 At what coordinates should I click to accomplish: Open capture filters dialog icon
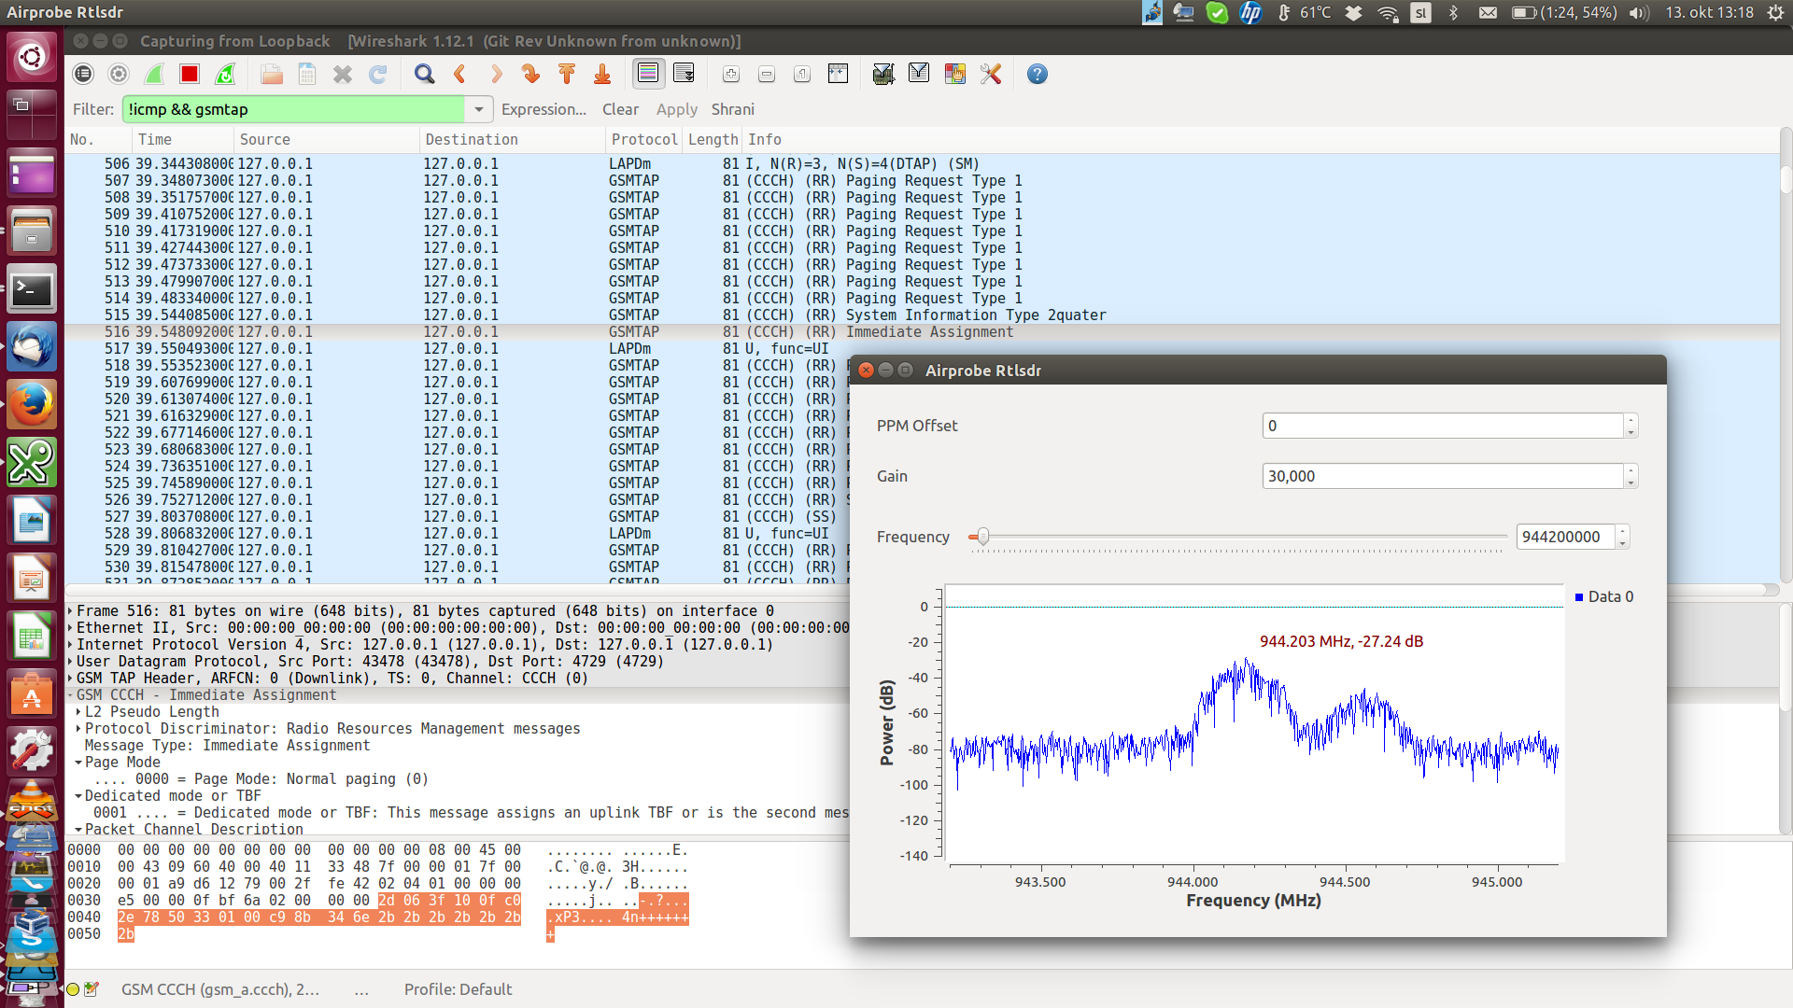tap(883, 74)
